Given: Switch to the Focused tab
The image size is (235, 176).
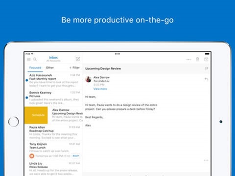Looking at the screenshot, I should coord(35,67).
